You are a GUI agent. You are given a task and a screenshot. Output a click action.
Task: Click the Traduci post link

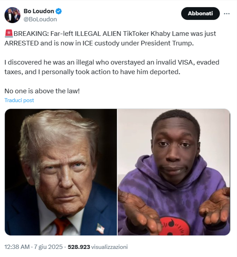tap(19, 100)
